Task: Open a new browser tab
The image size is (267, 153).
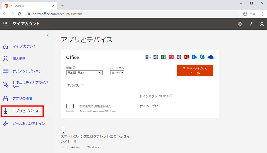Action: [x=62, y=6]
